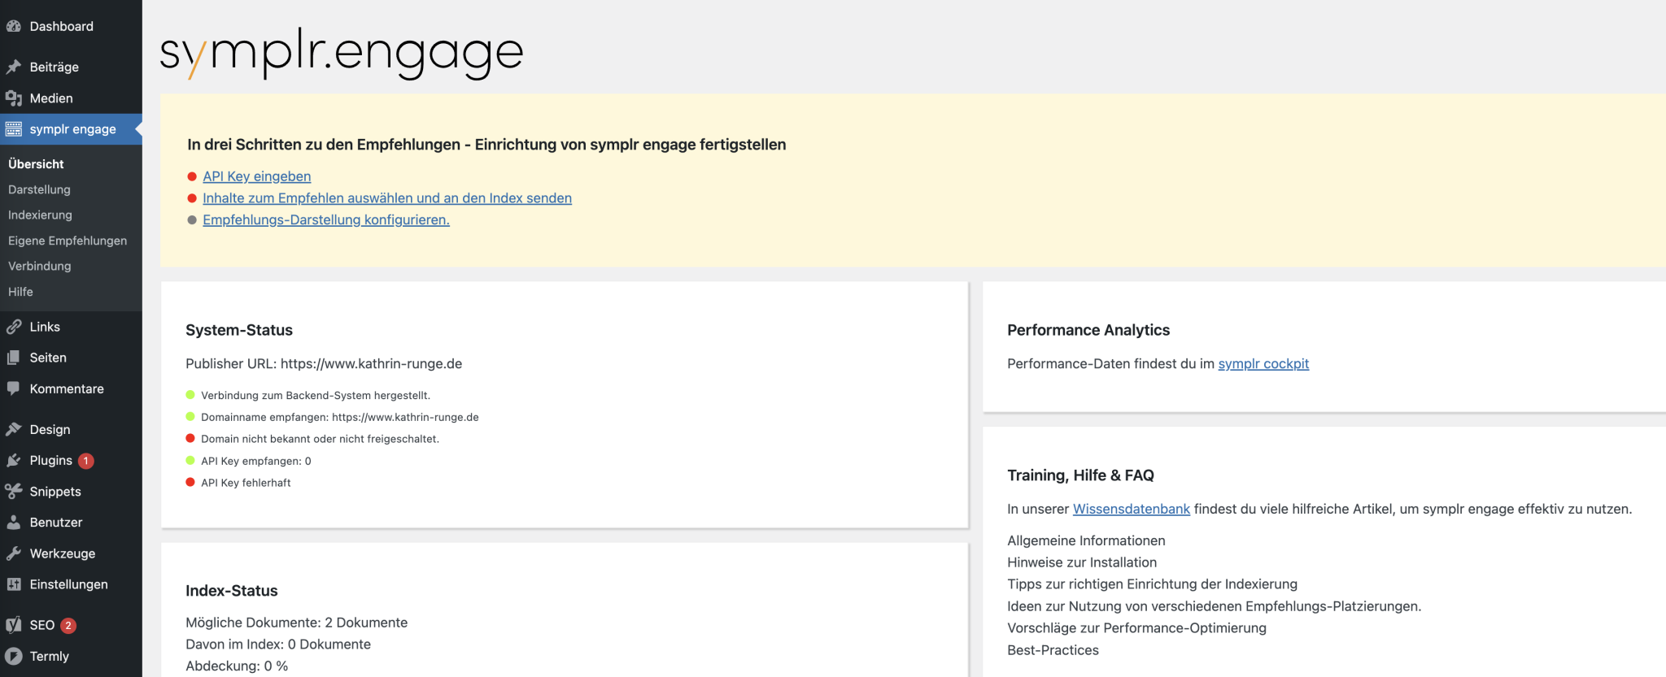Click 'Domain nicht bekannt oder nicht freigeschaltet.'
Image resolution: width=1666 pixels, height=677 pixels.
(320, 439)
